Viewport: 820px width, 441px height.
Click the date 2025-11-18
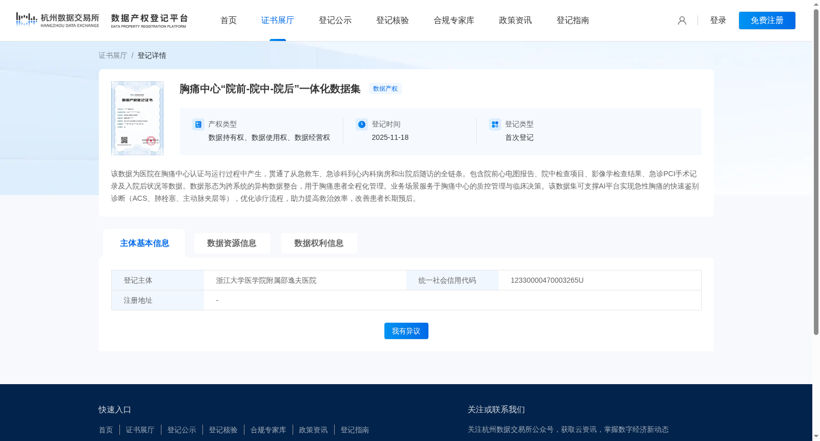pyautogui.click(x=390, y=137)
